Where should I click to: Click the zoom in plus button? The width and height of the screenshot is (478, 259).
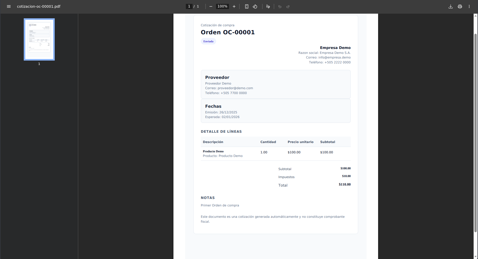pos(234,6)
